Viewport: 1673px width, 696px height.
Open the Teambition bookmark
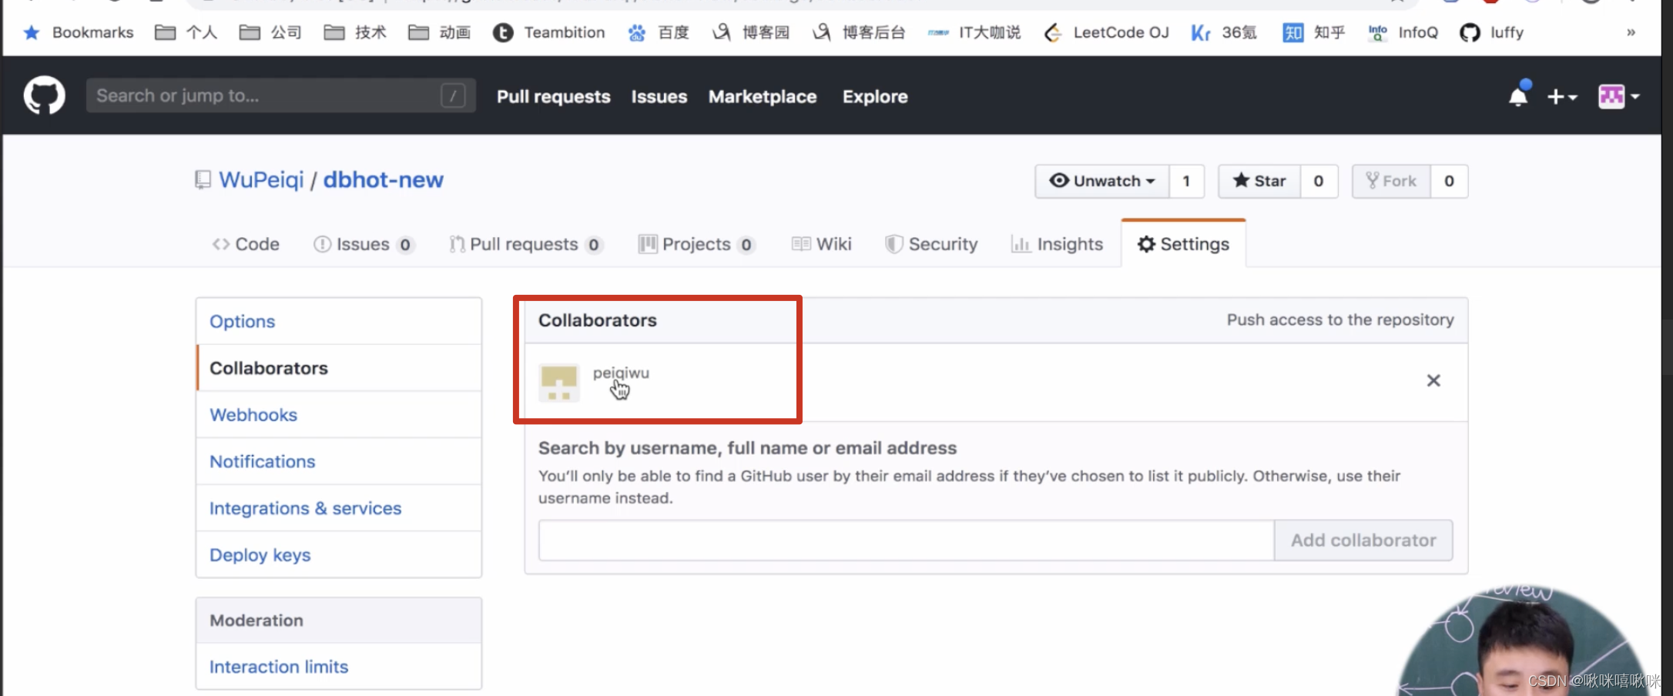(x=548, y=32)
